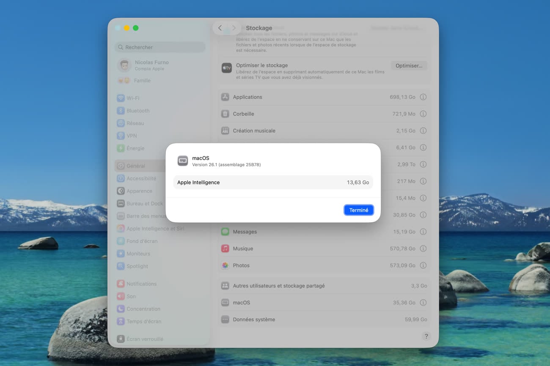Show info for Photos storage
The image size is (550, 366).
pos(423,266)
